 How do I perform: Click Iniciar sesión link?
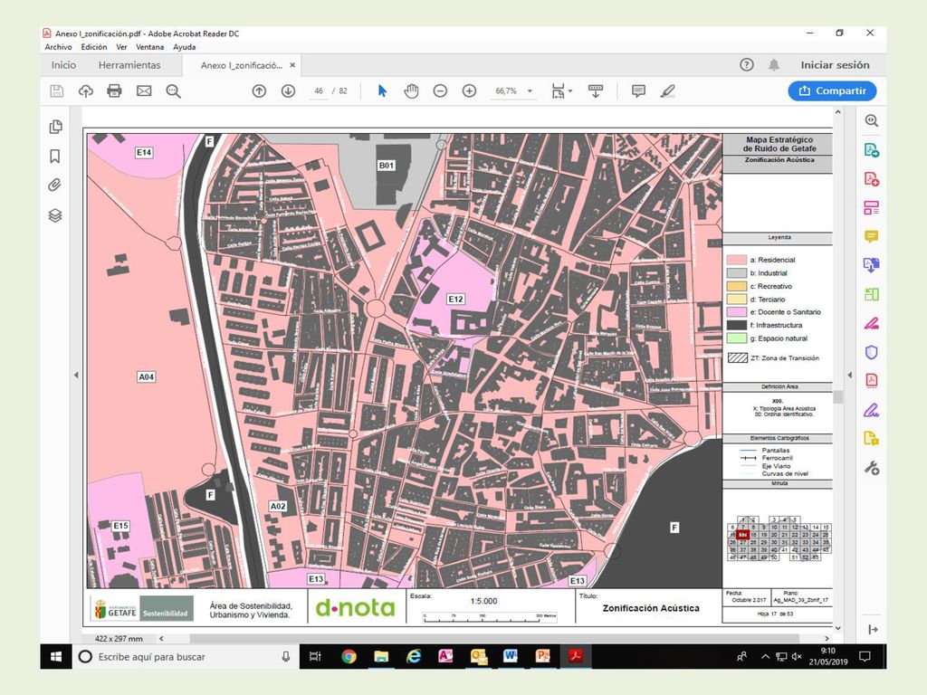pyautogui.click(x=835, y=65)
